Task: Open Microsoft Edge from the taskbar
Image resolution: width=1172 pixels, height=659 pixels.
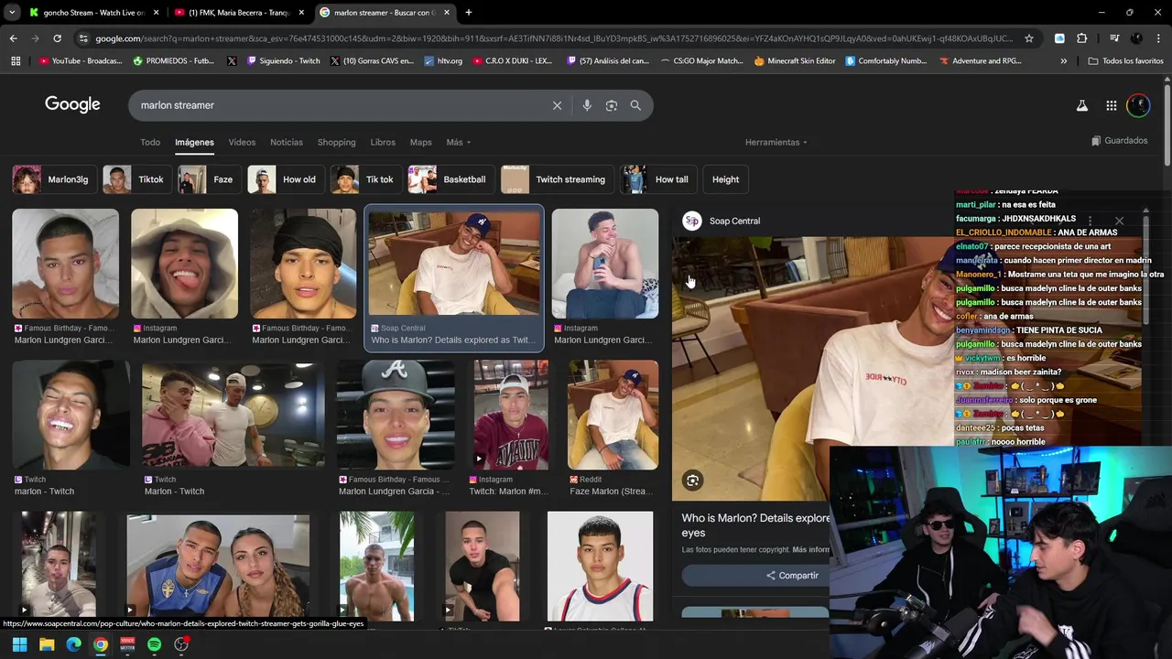Action: (73, 644)
